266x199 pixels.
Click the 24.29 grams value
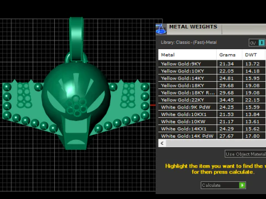pos(227,129)
